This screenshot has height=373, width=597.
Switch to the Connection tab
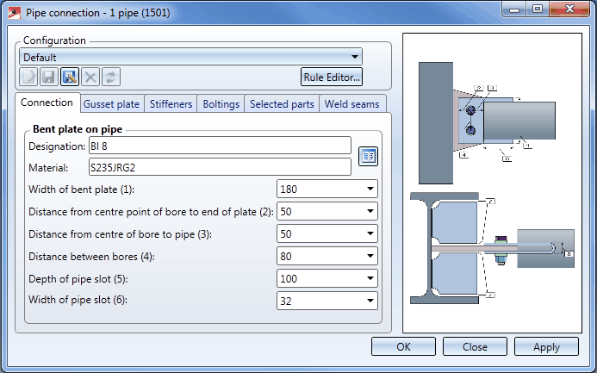pos(47,103)
